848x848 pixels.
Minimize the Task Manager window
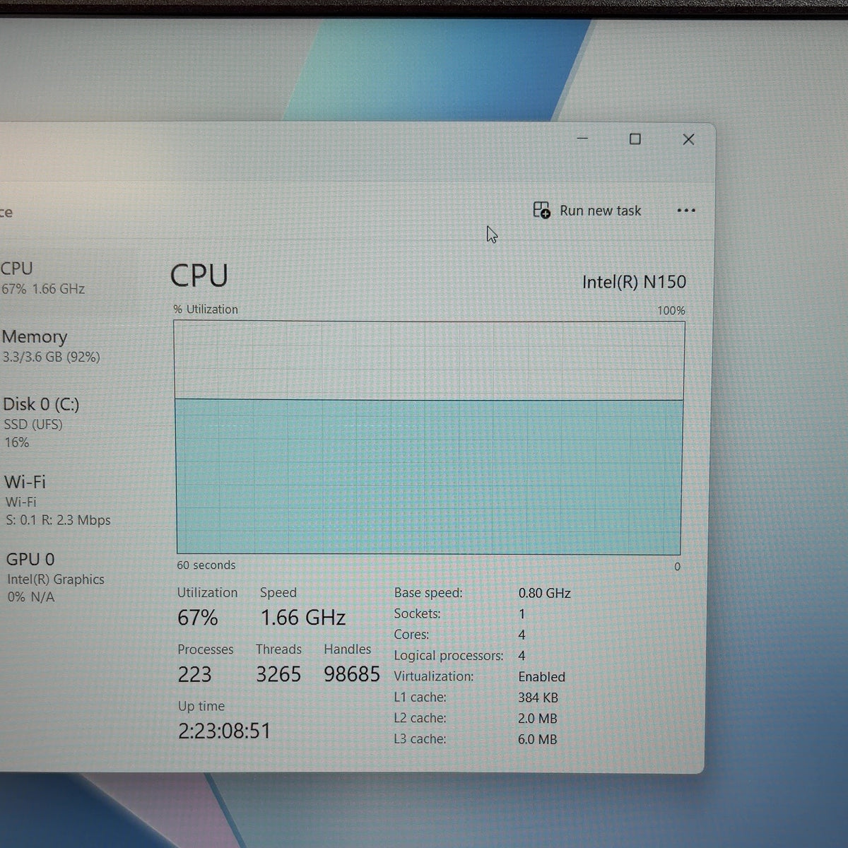pyautogui.click(x=582, y=139)
